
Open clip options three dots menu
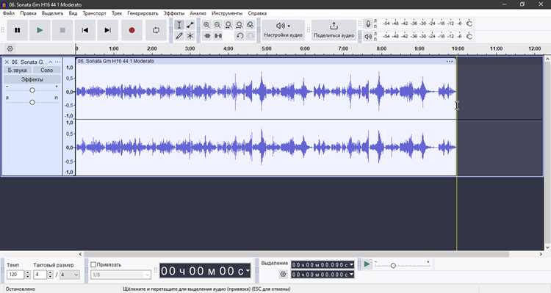point(450,61)
